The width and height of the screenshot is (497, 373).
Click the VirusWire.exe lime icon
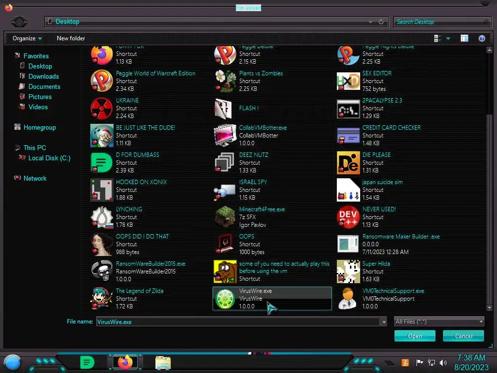tap(225, 299)
